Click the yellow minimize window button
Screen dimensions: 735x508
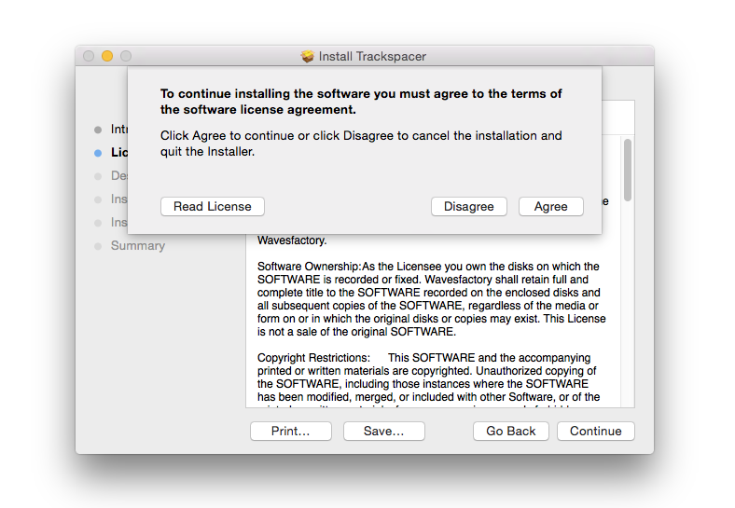[x=107, y=56]
